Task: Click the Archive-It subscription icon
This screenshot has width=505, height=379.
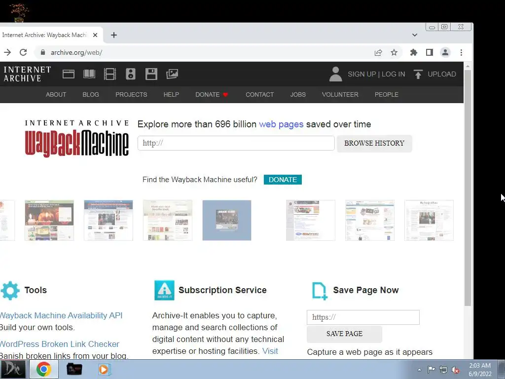Action: (x=164, y=290)
